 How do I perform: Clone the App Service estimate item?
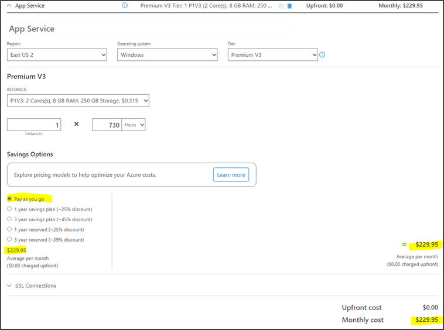(281, 6)
